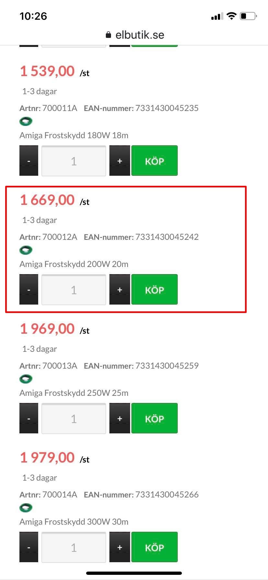Focus the quantity field for 300W 30m
Viewport: 268px width, 580px height.
click(74, 547)
